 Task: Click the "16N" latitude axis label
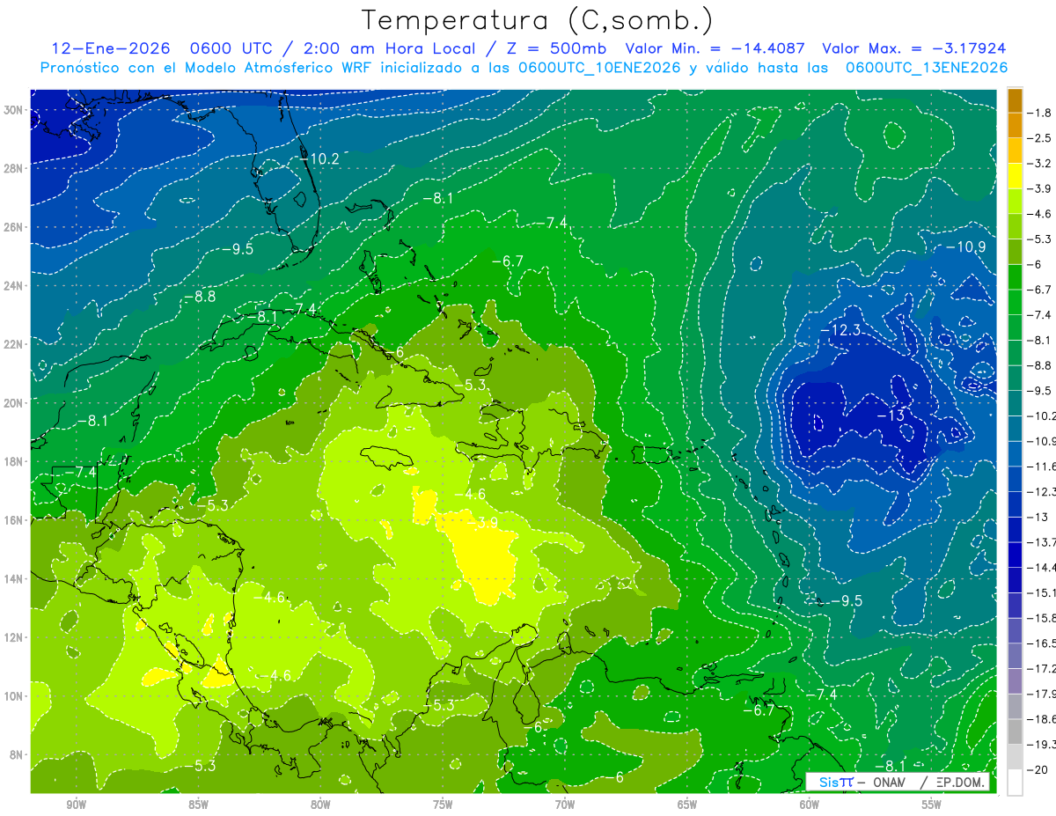pyautogui.click(x=14, y=519)
